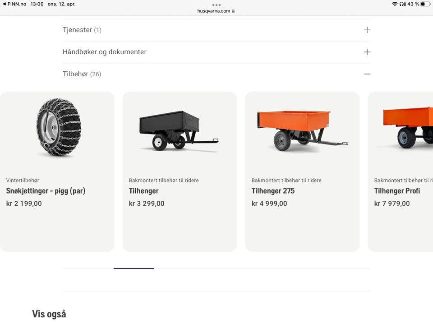This screenshot has height=325, width=433.
Task: Click the Tilbehør (26) section heading
Action: tap(82, 74)
